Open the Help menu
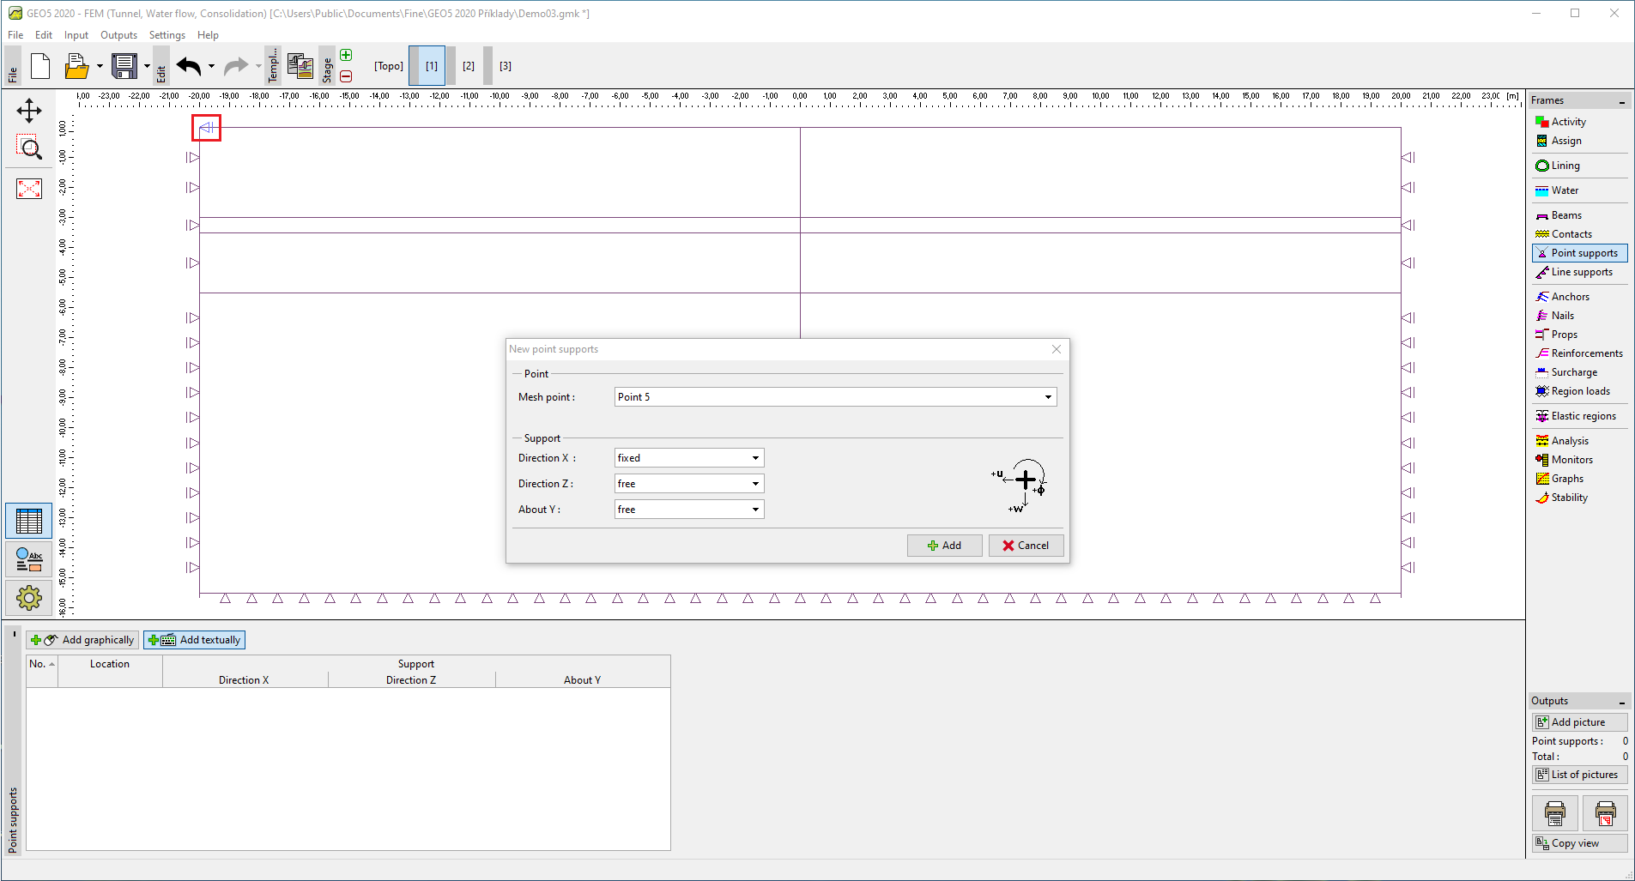 [208, 35]
